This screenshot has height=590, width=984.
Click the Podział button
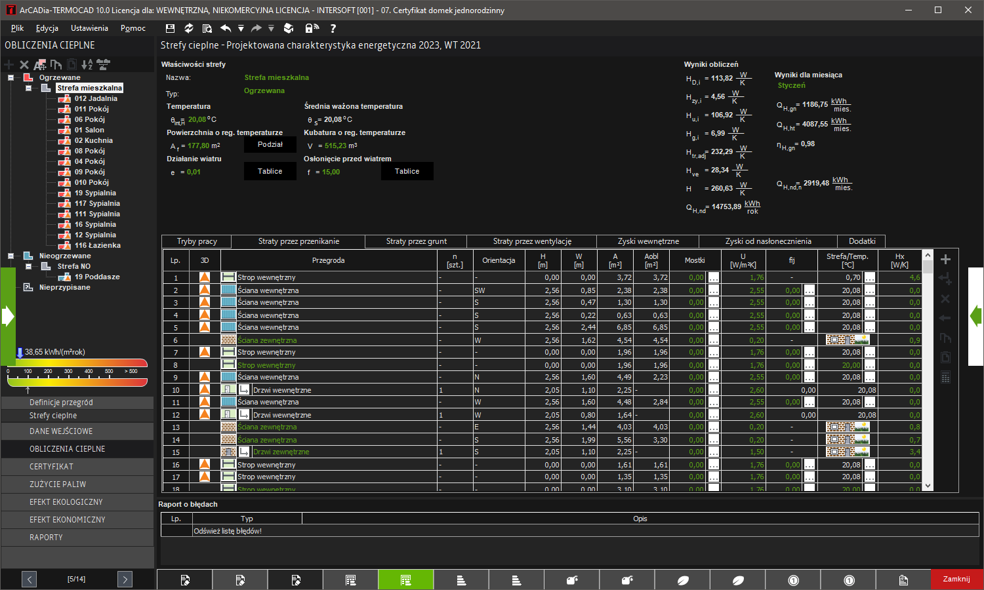(270, 144)
